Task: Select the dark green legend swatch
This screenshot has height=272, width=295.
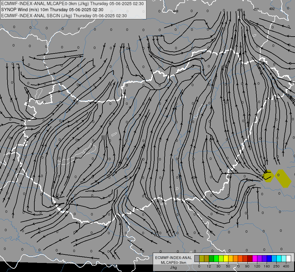Action: coord(212,258)
